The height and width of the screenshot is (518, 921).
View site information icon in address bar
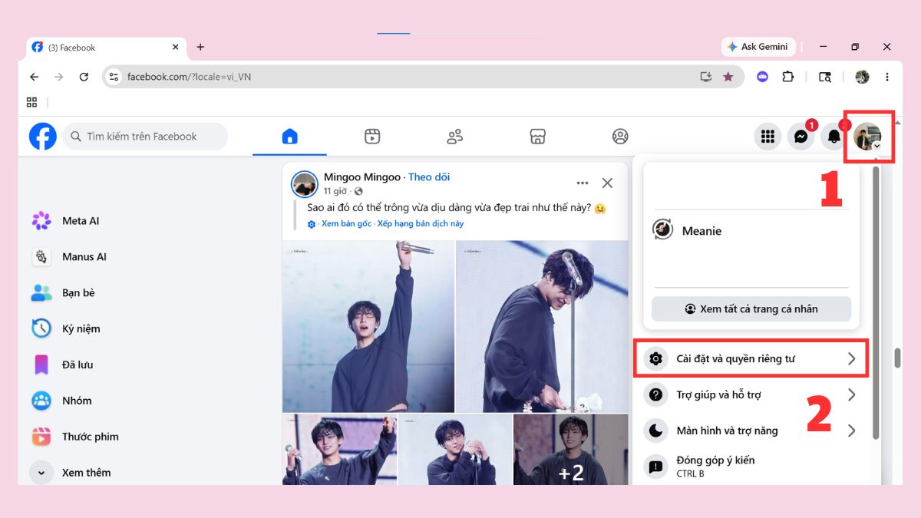point(114,77)
